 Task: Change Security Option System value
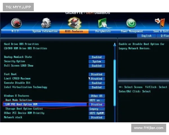(x=97, y=61)
